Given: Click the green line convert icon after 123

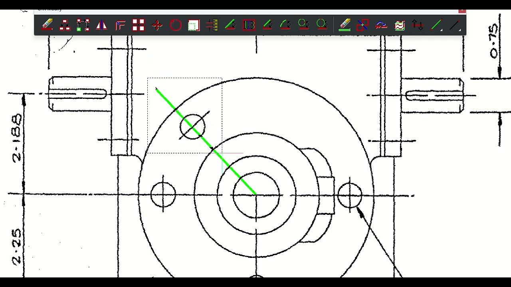Looking at the screenshot, I should [267, 25].
